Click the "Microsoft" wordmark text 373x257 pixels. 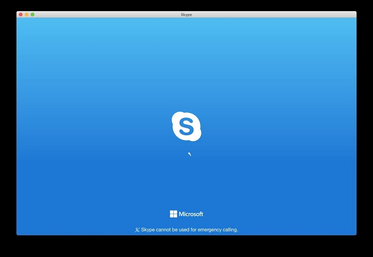click(x=191, y=214)
